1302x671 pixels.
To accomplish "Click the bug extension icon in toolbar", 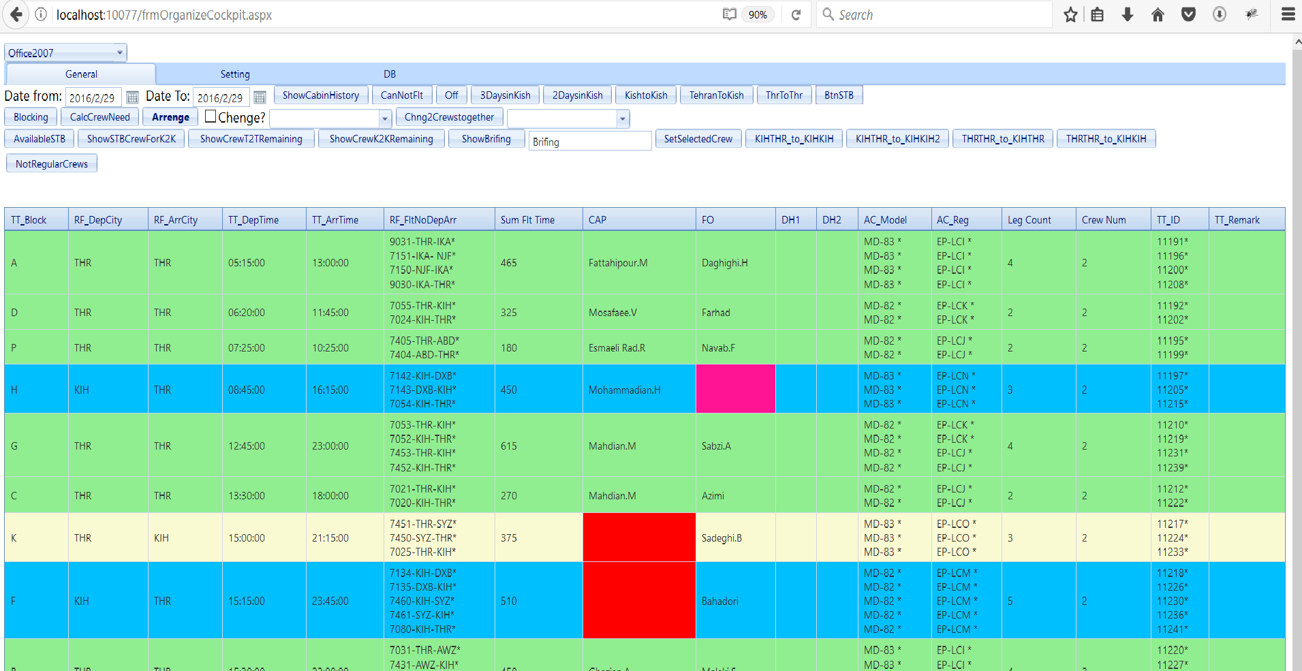I will (x=1252, y=14).
